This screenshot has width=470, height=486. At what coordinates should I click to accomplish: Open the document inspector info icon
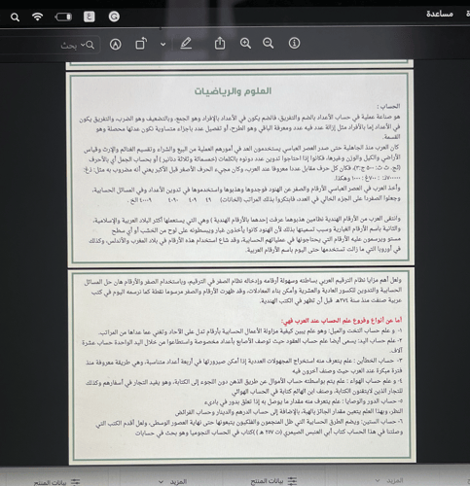294,43
